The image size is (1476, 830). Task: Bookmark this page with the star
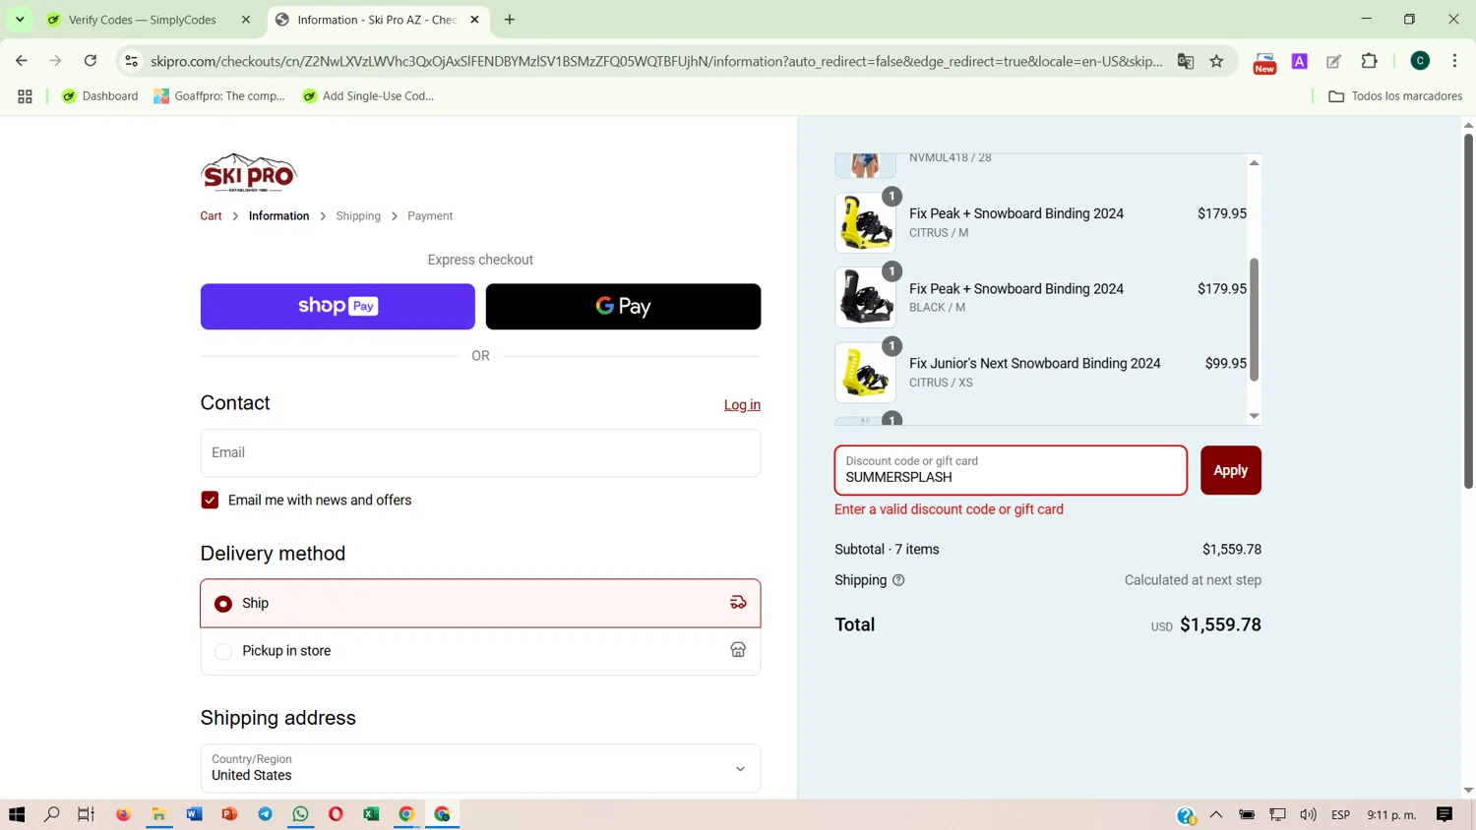point(1217,61)
